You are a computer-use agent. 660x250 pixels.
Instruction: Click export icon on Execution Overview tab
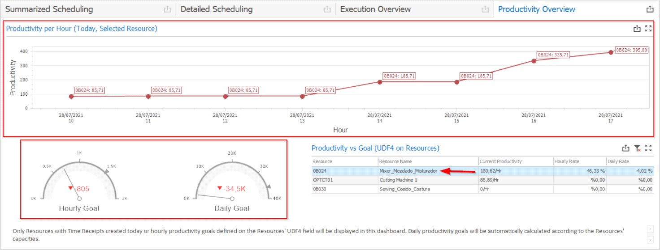(485, 9)
